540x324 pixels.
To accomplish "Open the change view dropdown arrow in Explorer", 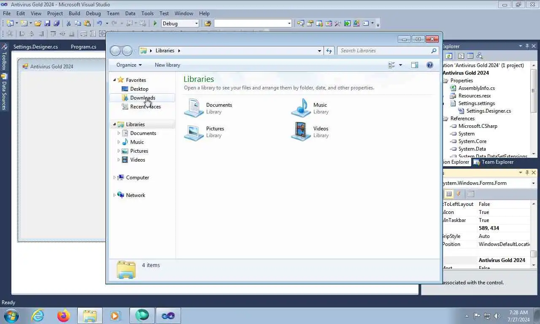I will click(x=400, y=65).
